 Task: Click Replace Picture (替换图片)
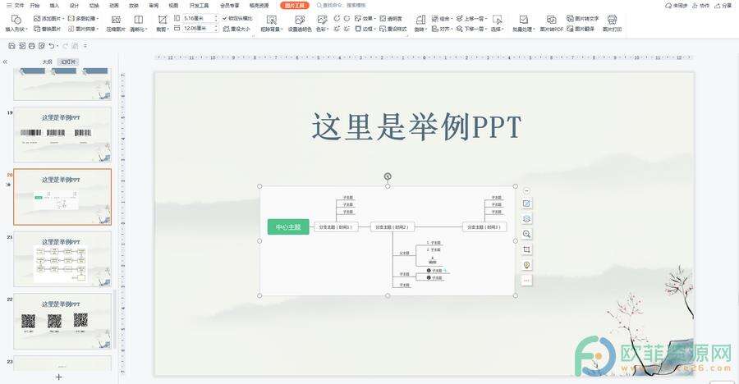(48, 30)
